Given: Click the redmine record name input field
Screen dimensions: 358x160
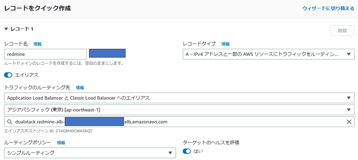Looking at the screenshot, I should [45, 54].
